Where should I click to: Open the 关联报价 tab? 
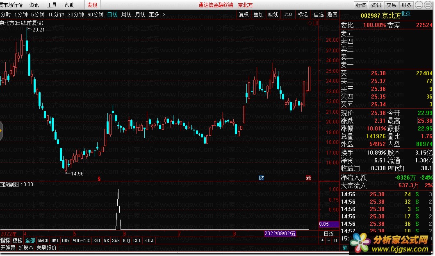coord(46,247)
